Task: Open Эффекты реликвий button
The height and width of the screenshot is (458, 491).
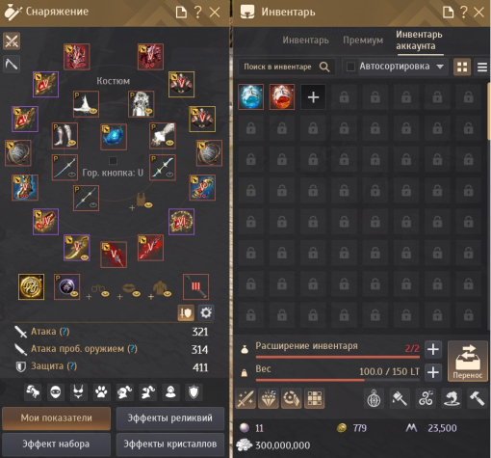Action: click(170, 418)
